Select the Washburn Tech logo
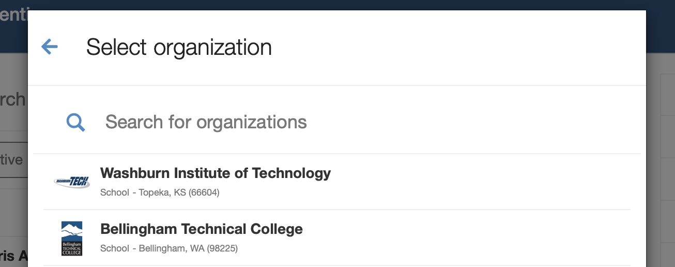The width and height of the screenshot is (675, 267). click(72, 182)
